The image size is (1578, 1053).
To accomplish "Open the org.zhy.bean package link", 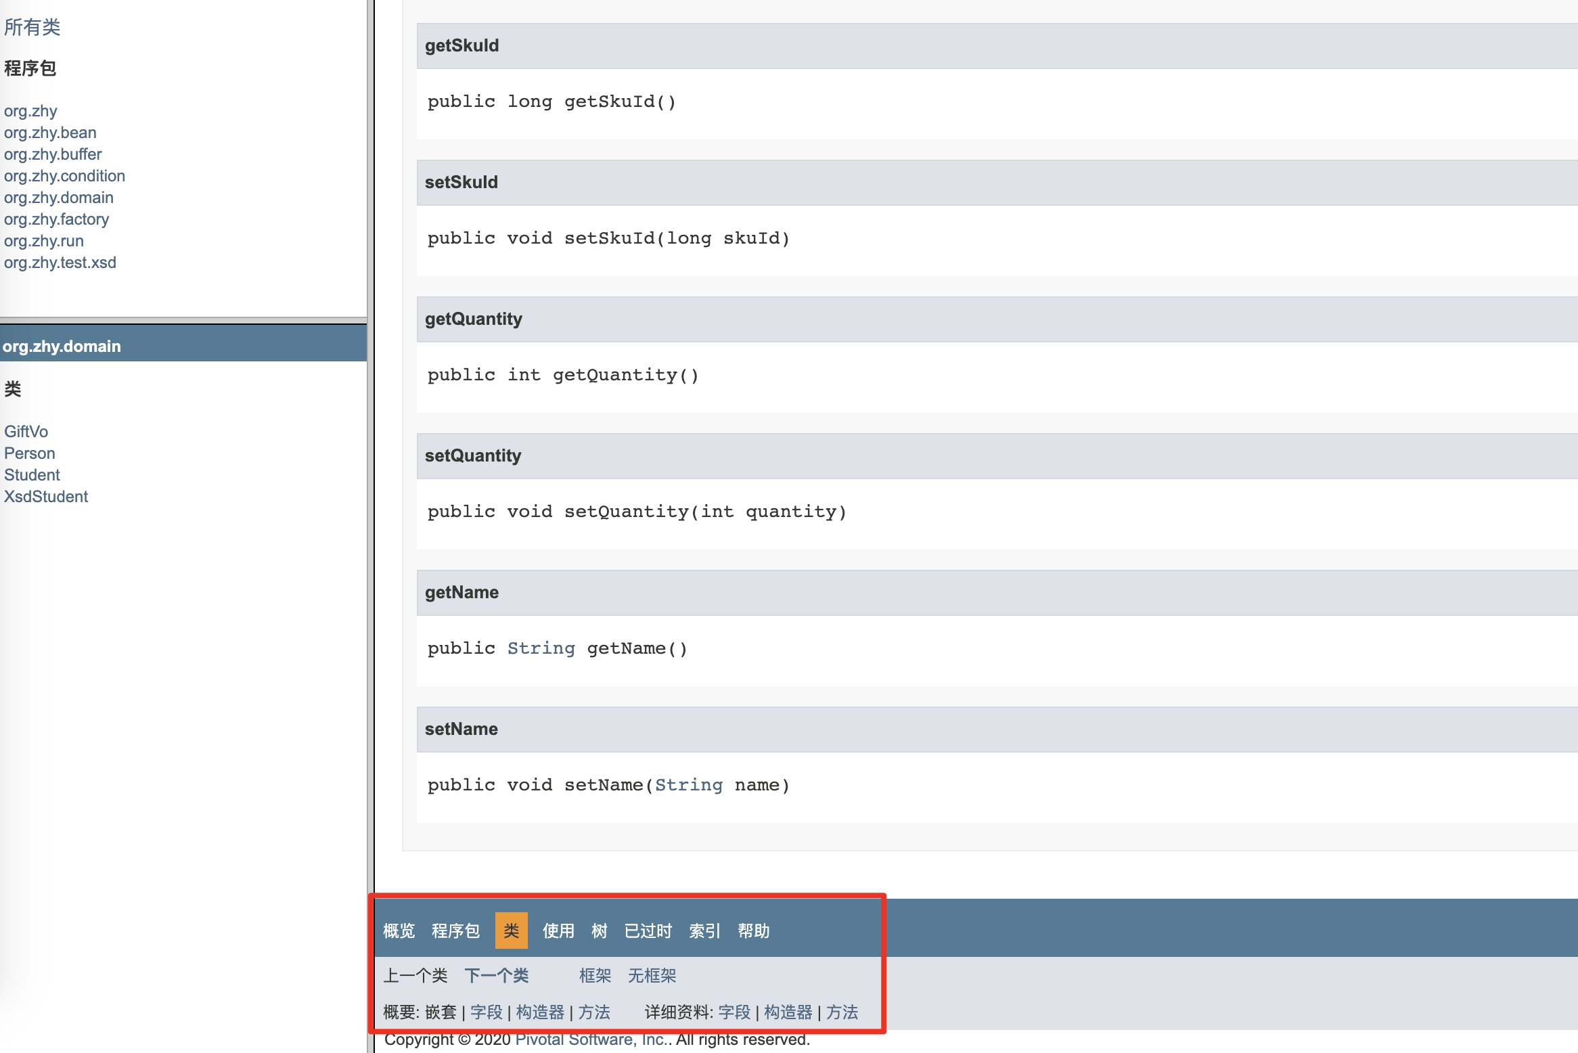I will coord(50,132).
